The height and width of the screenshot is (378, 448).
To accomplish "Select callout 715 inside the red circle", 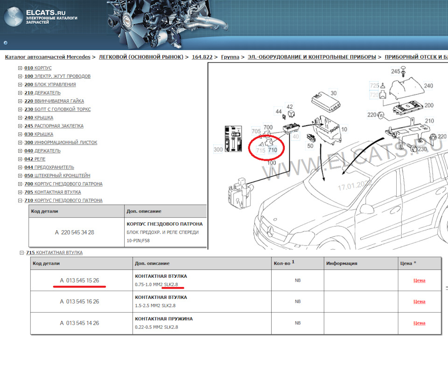I will (260, 150).
